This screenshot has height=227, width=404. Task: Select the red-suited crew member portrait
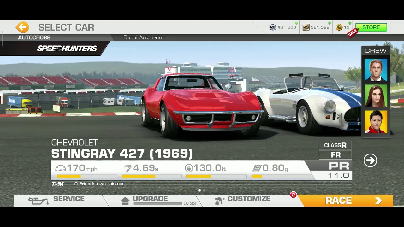376,122
